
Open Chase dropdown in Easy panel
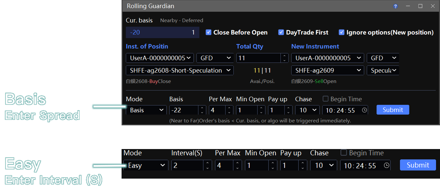(324, 165)
